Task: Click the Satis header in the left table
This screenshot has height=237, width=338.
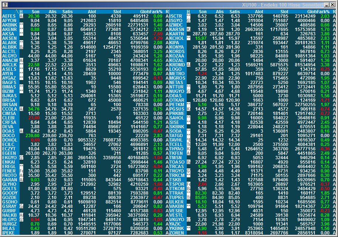Action: click(68, 12)
